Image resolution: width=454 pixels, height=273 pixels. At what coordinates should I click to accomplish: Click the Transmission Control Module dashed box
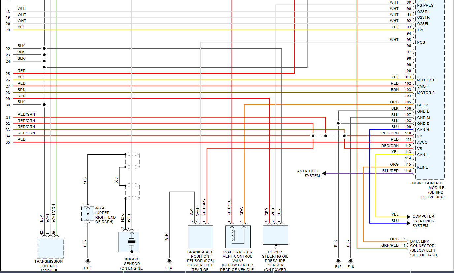point(50,248)
